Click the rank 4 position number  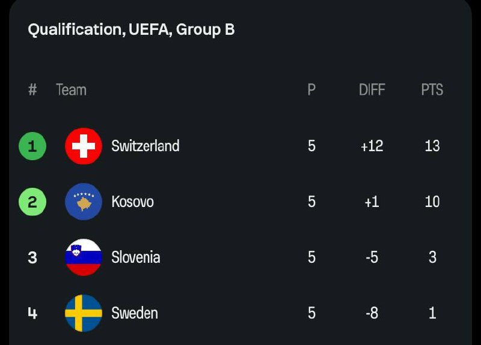[32, 313]
